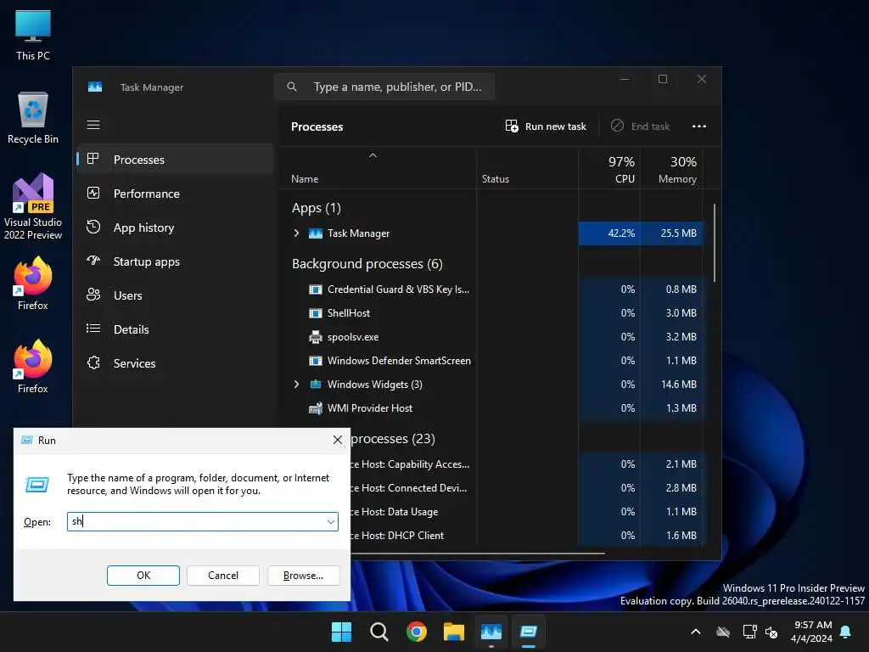The width and height of the screenshot is (869, 652).
Task: Sort processes by CPU column header
Action: pos(609,170)
